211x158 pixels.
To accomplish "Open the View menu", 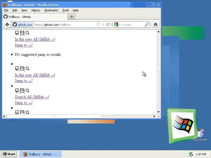I will coord(24,10).
